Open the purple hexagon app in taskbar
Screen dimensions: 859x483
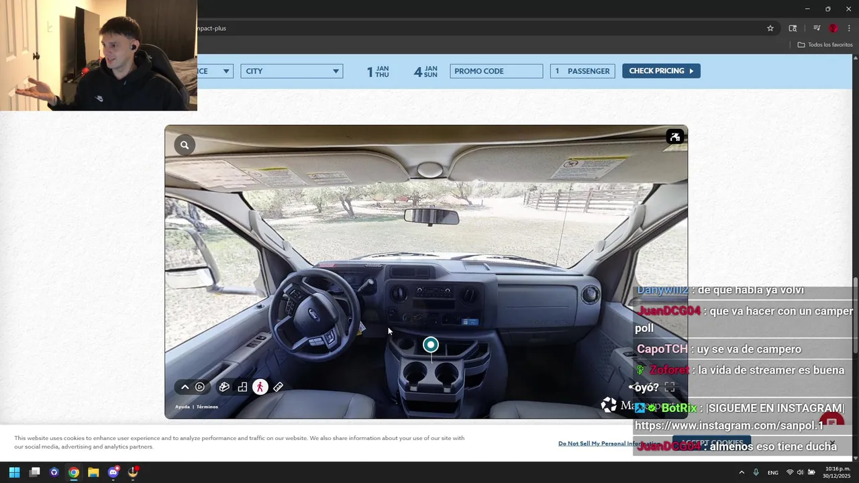tap(54, 472)
